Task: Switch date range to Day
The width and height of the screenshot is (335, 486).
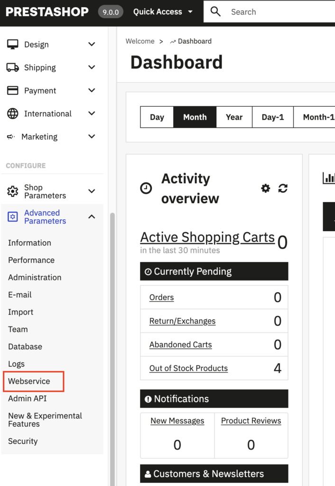Action: point(157,117)
